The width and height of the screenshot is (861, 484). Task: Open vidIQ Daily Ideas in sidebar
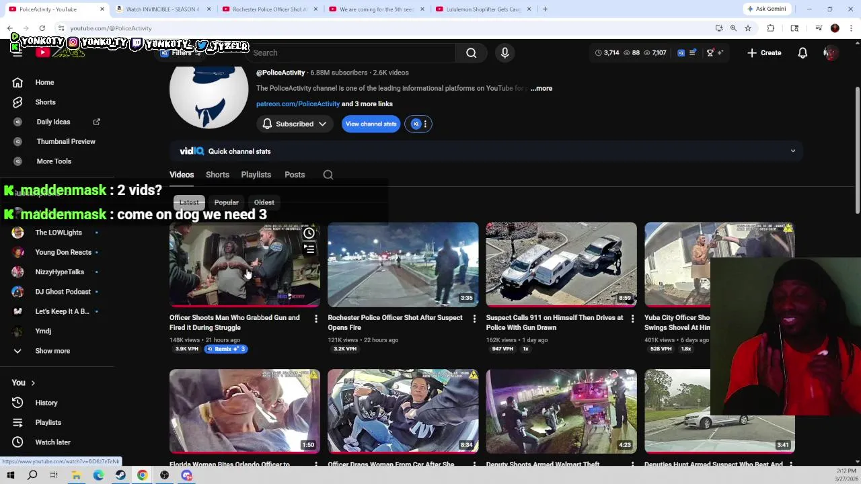coord(53,122)
